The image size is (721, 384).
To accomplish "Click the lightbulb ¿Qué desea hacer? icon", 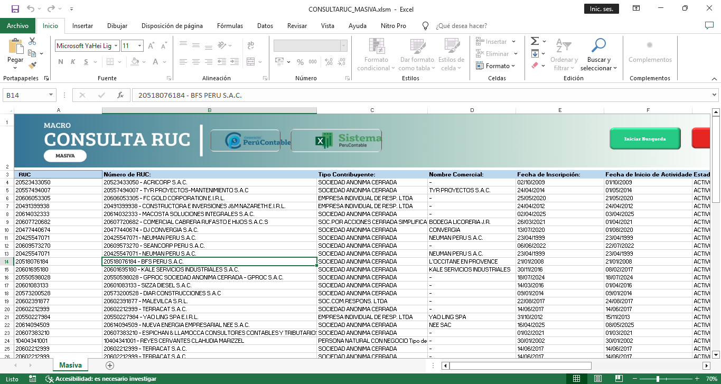I will click(x=425, y=26).
